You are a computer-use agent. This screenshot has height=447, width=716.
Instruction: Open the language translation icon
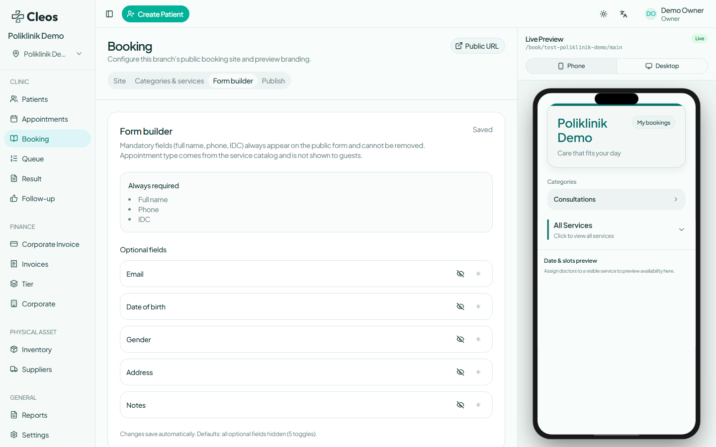624,14
